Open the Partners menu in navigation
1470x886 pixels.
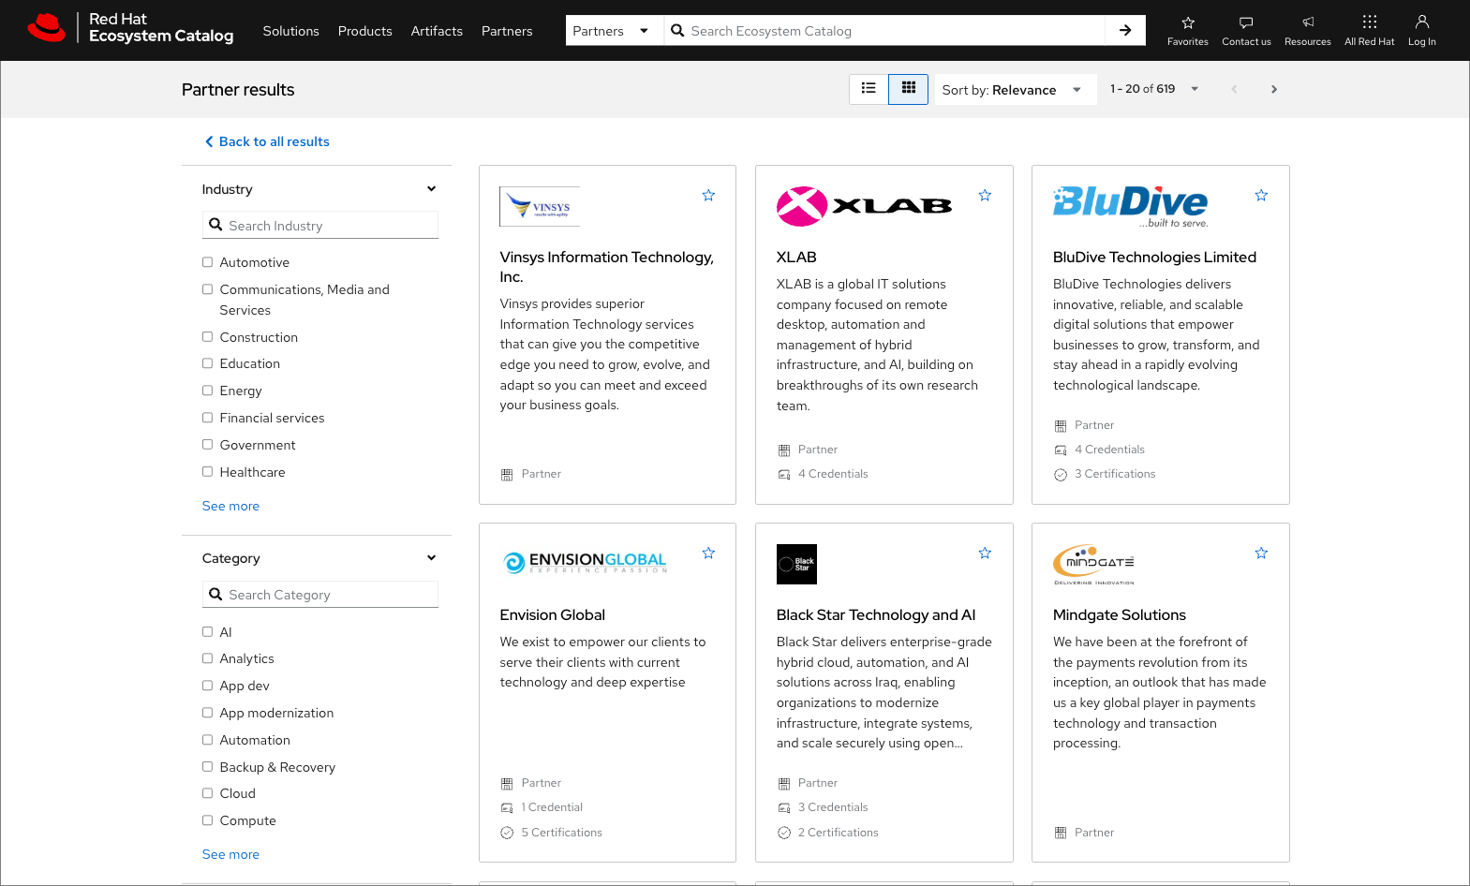507,31
